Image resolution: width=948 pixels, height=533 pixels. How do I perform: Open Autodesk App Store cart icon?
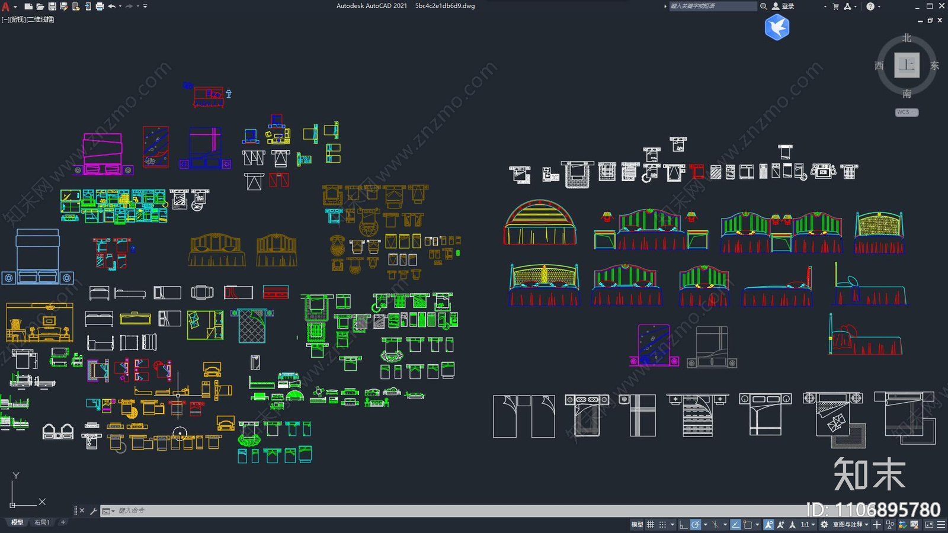[x=835, y=6]
